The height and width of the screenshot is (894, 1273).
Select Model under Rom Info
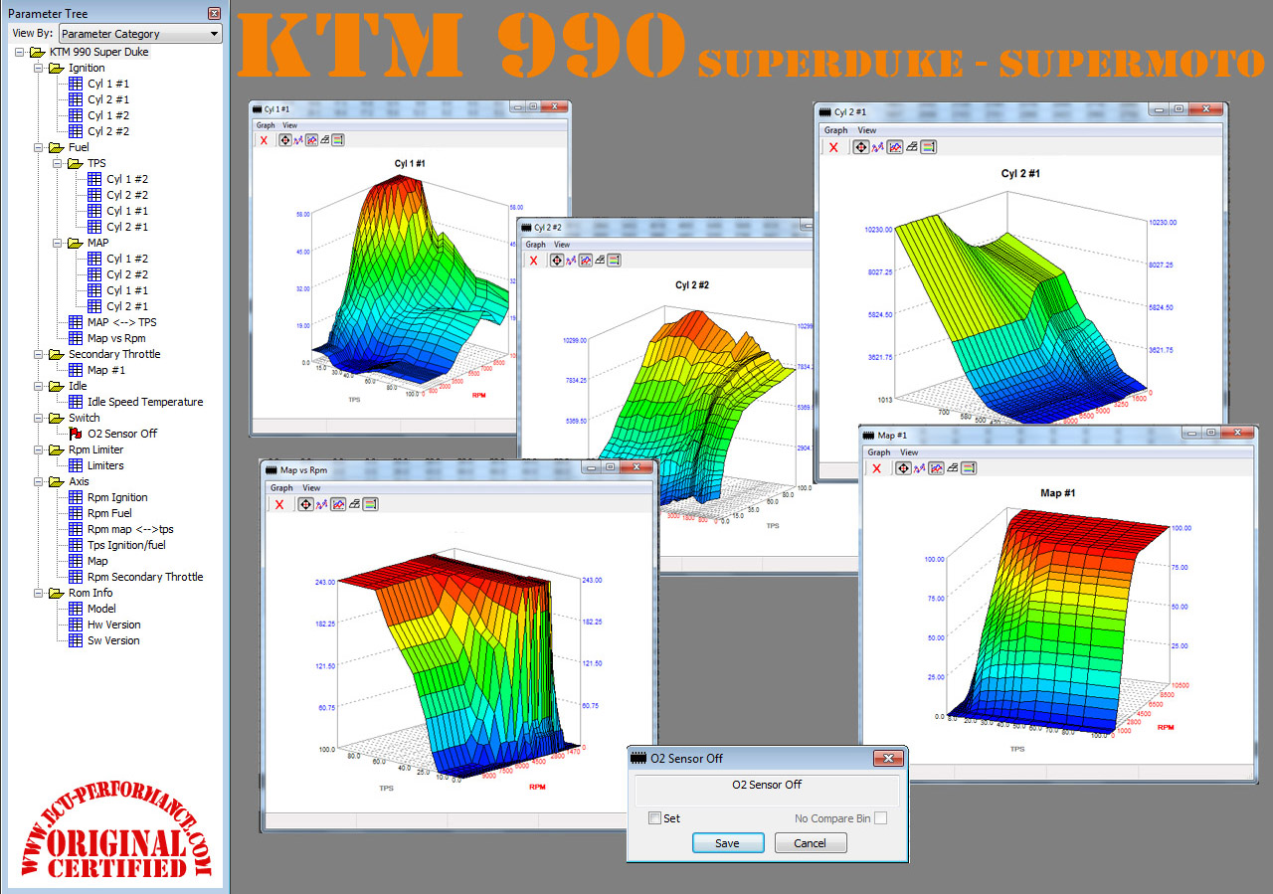click(101, 609)
